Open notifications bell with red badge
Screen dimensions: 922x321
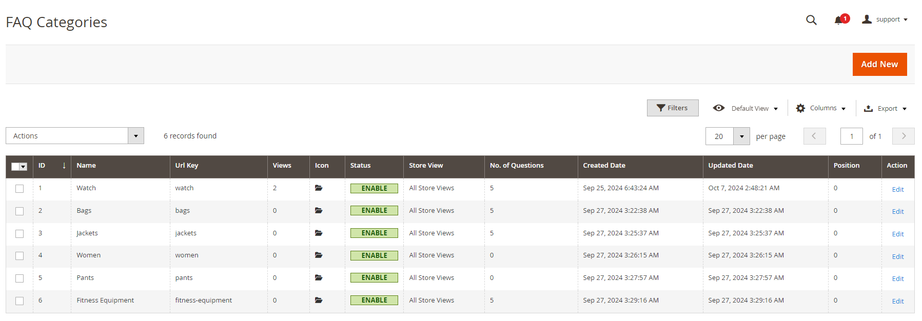[841, 19]
